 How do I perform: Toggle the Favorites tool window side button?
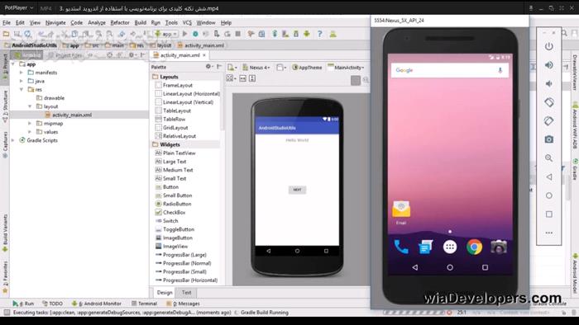tap(5, 277)
